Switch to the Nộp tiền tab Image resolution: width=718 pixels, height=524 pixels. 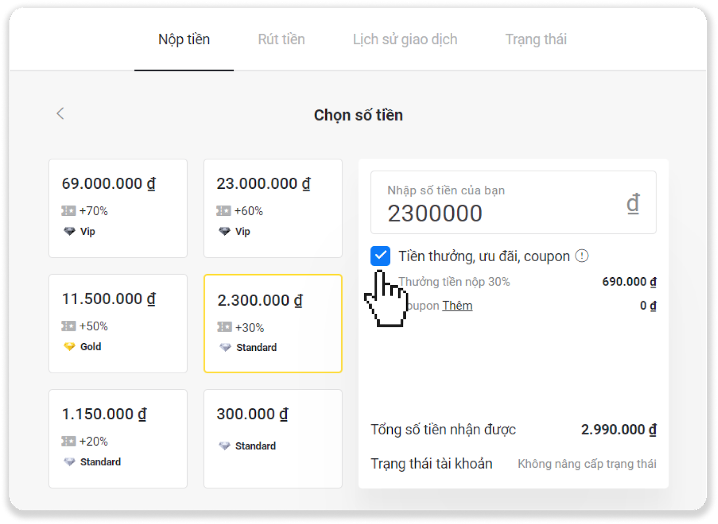(x=184, y=39)
